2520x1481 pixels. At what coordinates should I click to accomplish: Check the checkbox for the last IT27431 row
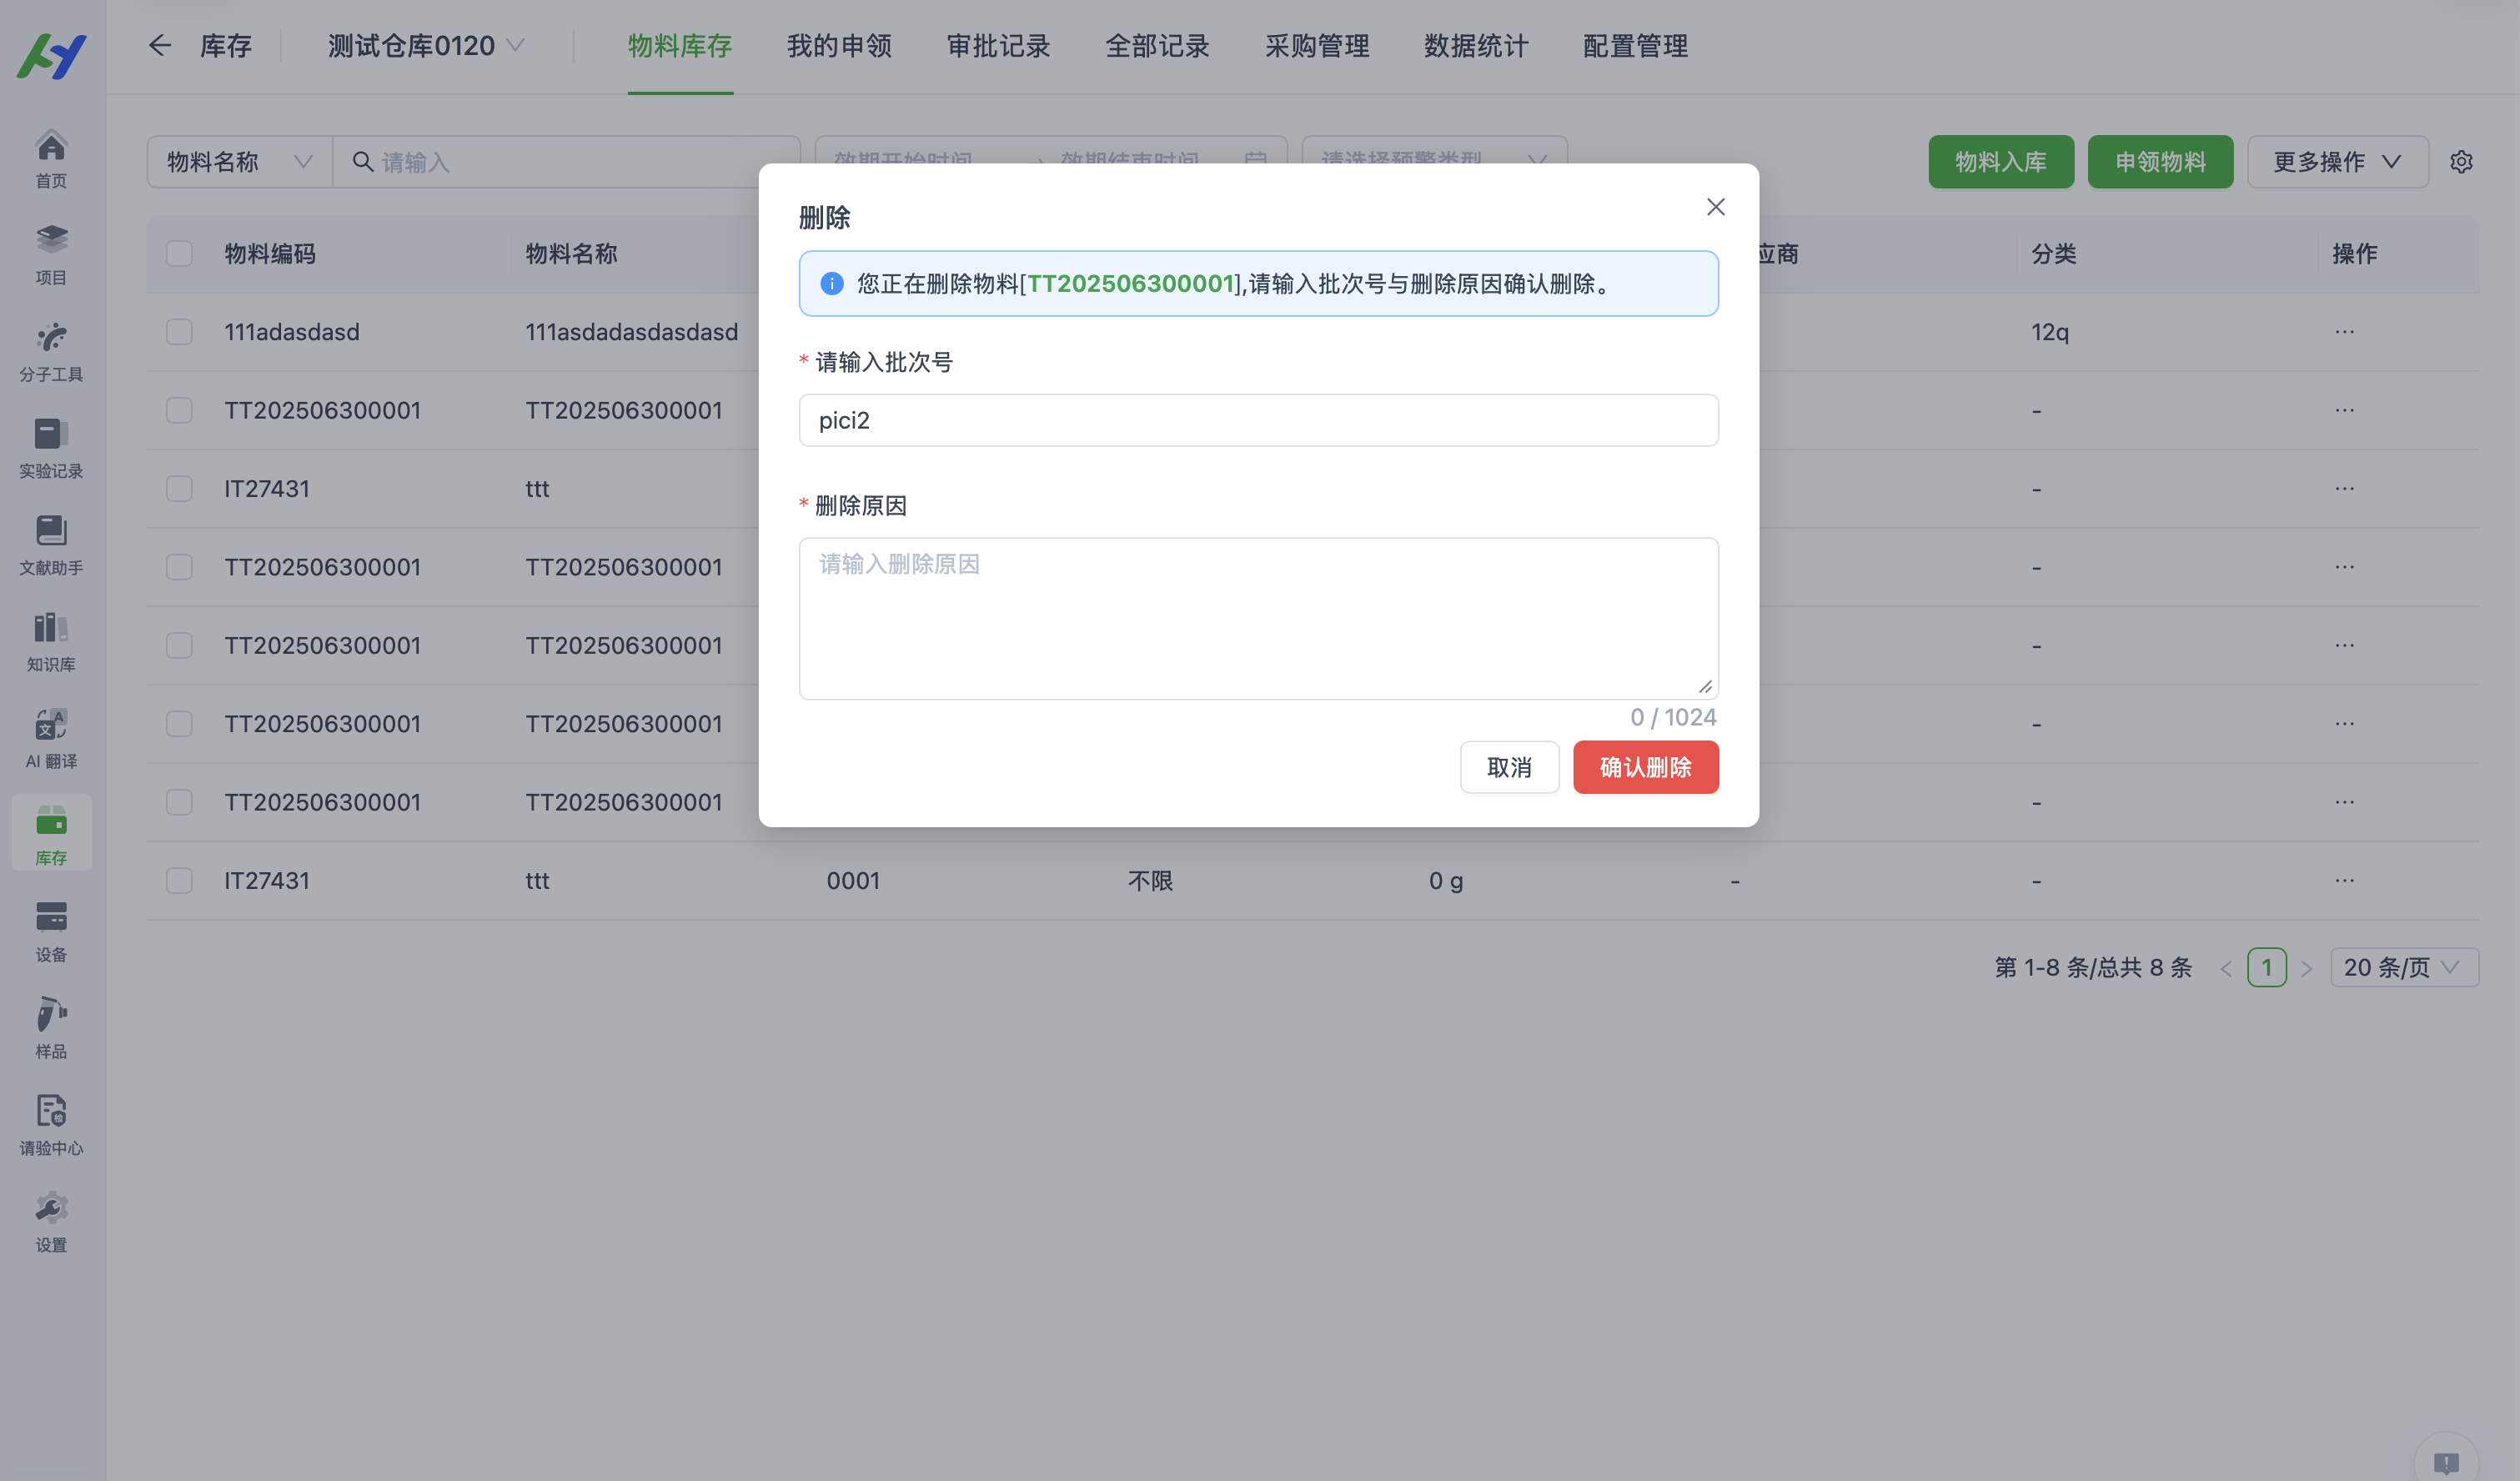click(179, 880)
